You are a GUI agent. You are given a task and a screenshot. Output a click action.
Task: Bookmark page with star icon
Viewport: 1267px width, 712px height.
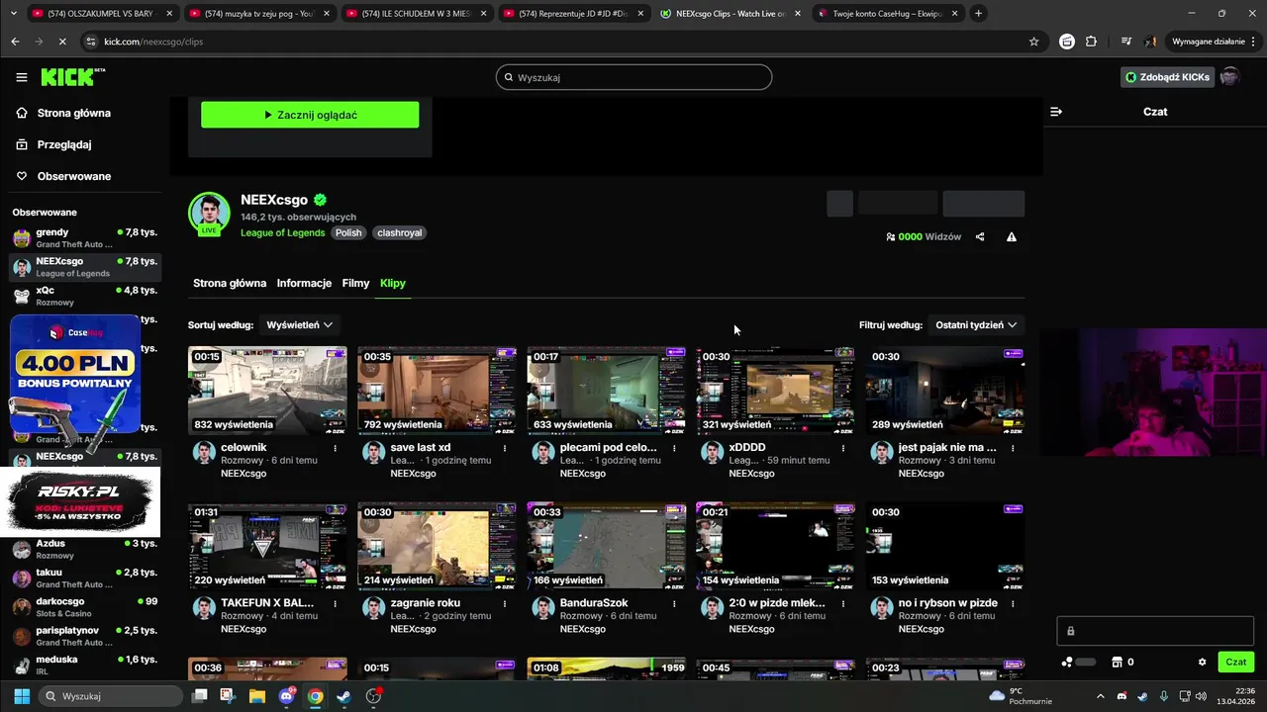pos(1034,42)
